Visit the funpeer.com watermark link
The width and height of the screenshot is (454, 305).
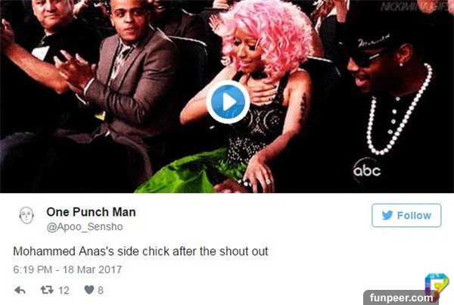(x=401, y=297)
